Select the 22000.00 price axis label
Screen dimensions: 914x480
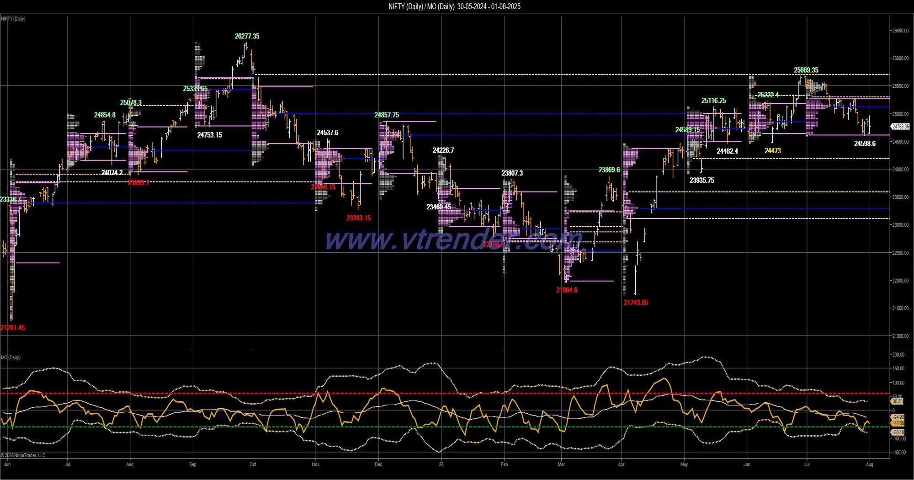pos(900,281)
